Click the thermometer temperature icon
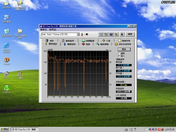176x132 pixels. 82,34
